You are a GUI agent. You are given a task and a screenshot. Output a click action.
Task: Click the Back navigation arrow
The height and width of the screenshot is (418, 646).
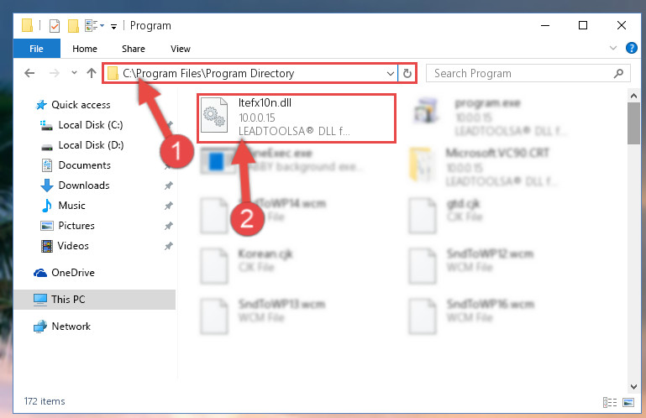29,73
